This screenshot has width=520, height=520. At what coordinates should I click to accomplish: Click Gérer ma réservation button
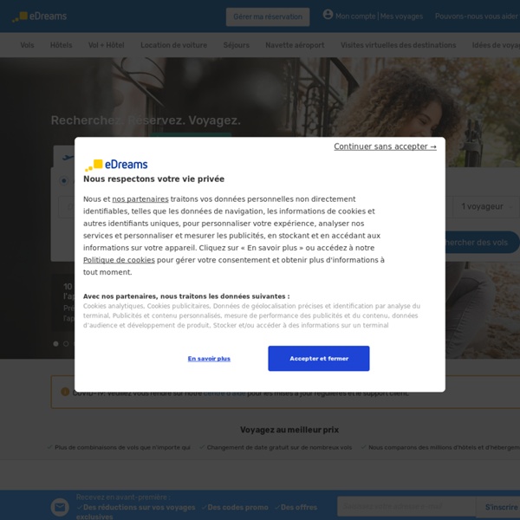coord(268,16)
